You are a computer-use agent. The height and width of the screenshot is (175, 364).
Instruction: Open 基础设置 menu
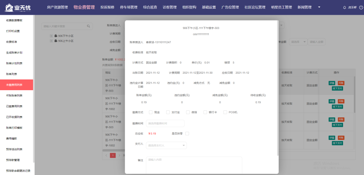[209, 7]
